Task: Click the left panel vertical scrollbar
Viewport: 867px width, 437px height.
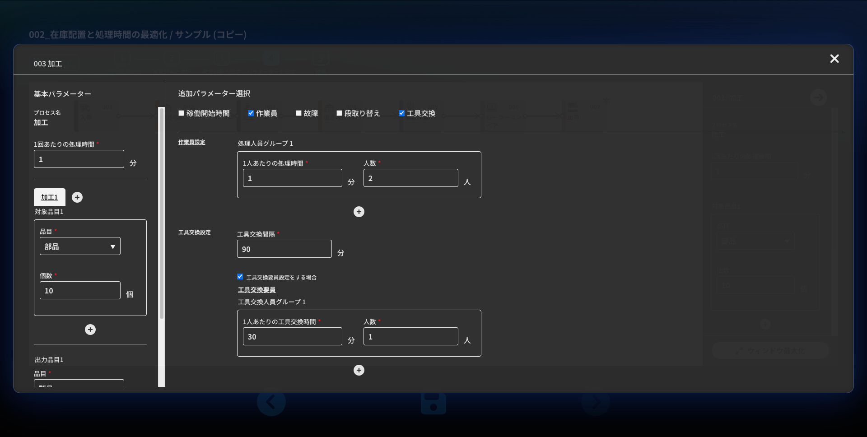Action: point(161,212)
